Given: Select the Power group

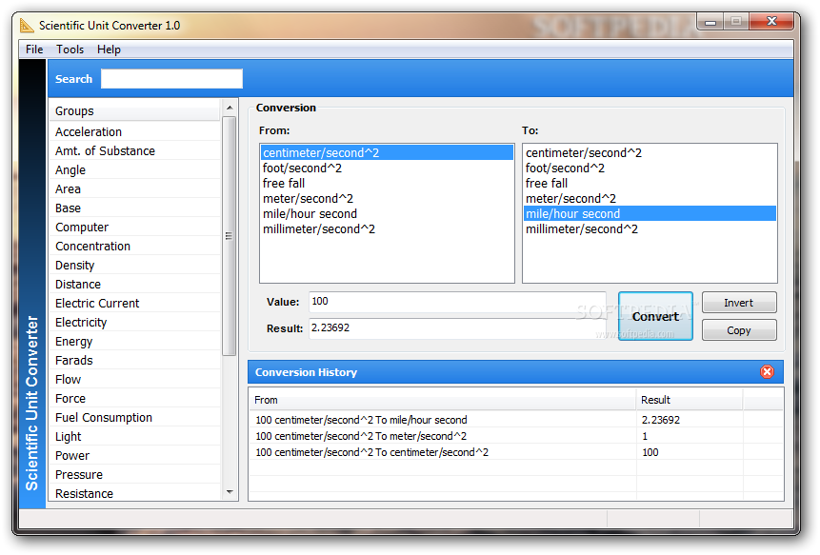Looking at the screenshot, I should point(135,456).
